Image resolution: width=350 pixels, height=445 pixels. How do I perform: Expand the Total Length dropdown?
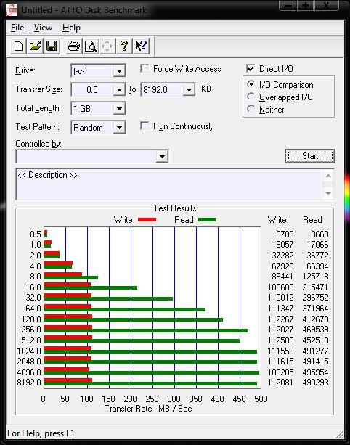pyautogui.click(x=119, y=108)
